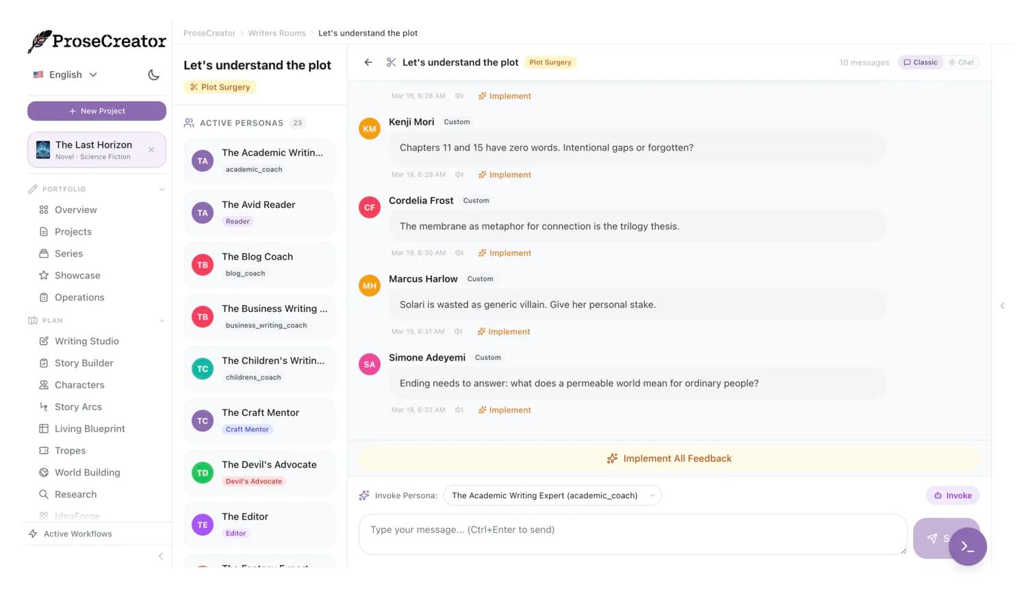Collapse the right chat panel with the chevron
The image size is (1035, 589).
pyautogui.click(x=1002, y=306)
